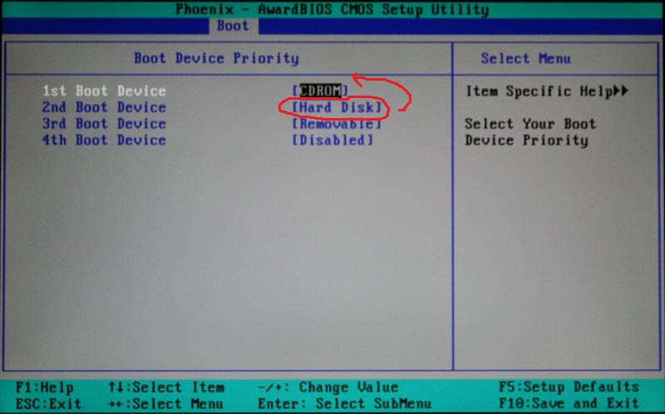This screenshot has height=414, width=665.
Task: Click the 4th Boot Device label
Action: click(105, 140)
